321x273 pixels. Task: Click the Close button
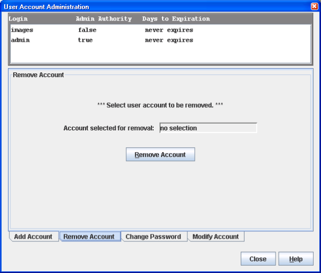(258, 259)
